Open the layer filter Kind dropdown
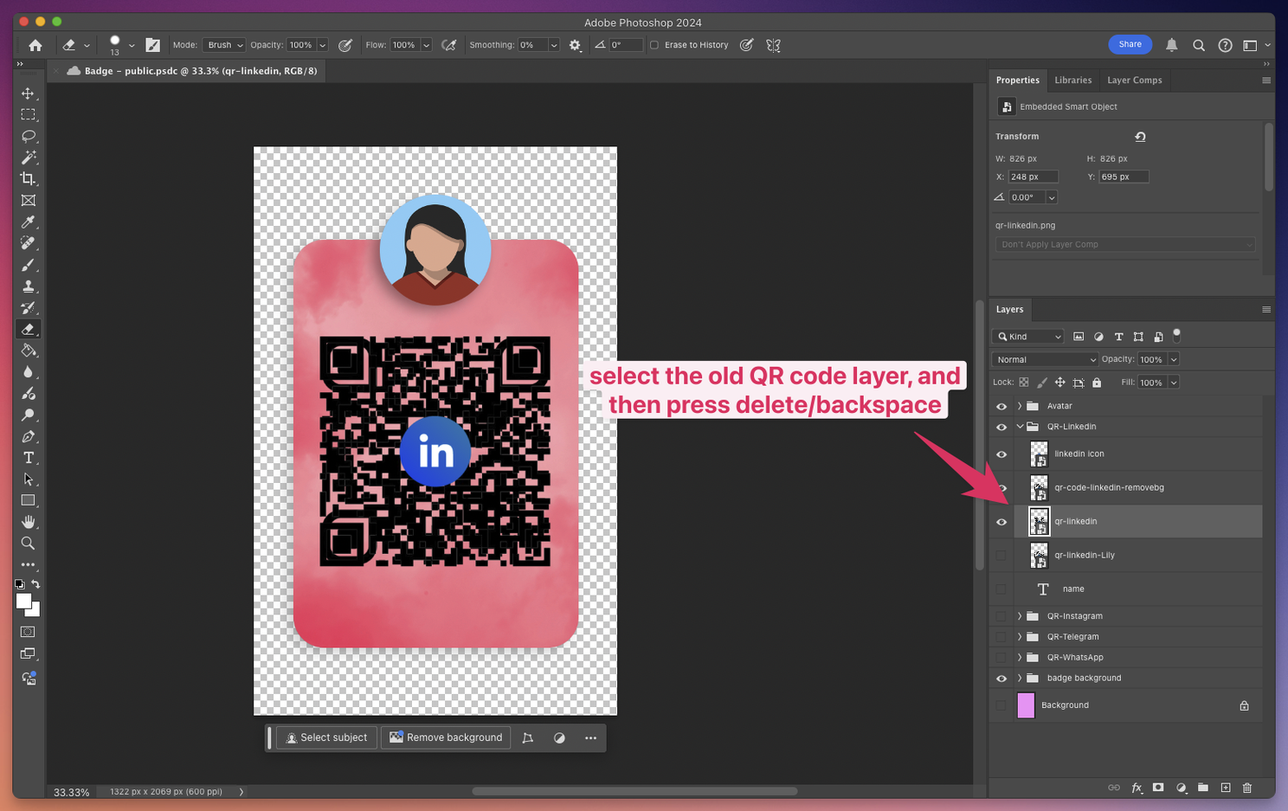 pos(1029,337)
